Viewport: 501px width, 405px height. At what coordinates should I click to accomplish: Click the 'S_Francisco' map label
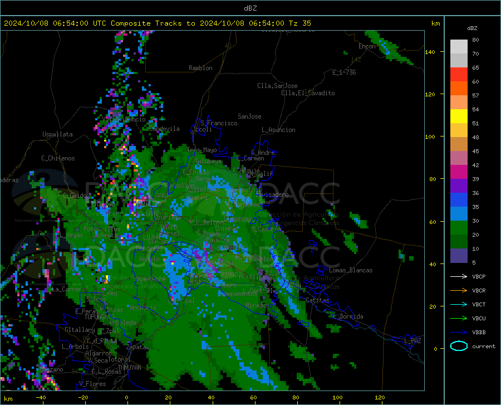pyautogui.click(x=219, y=123)
